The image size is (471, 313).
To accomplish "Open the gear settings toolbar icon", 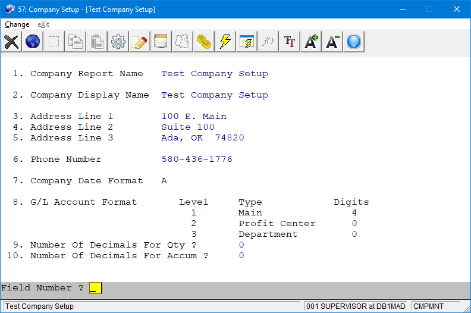I will (118, 42).
